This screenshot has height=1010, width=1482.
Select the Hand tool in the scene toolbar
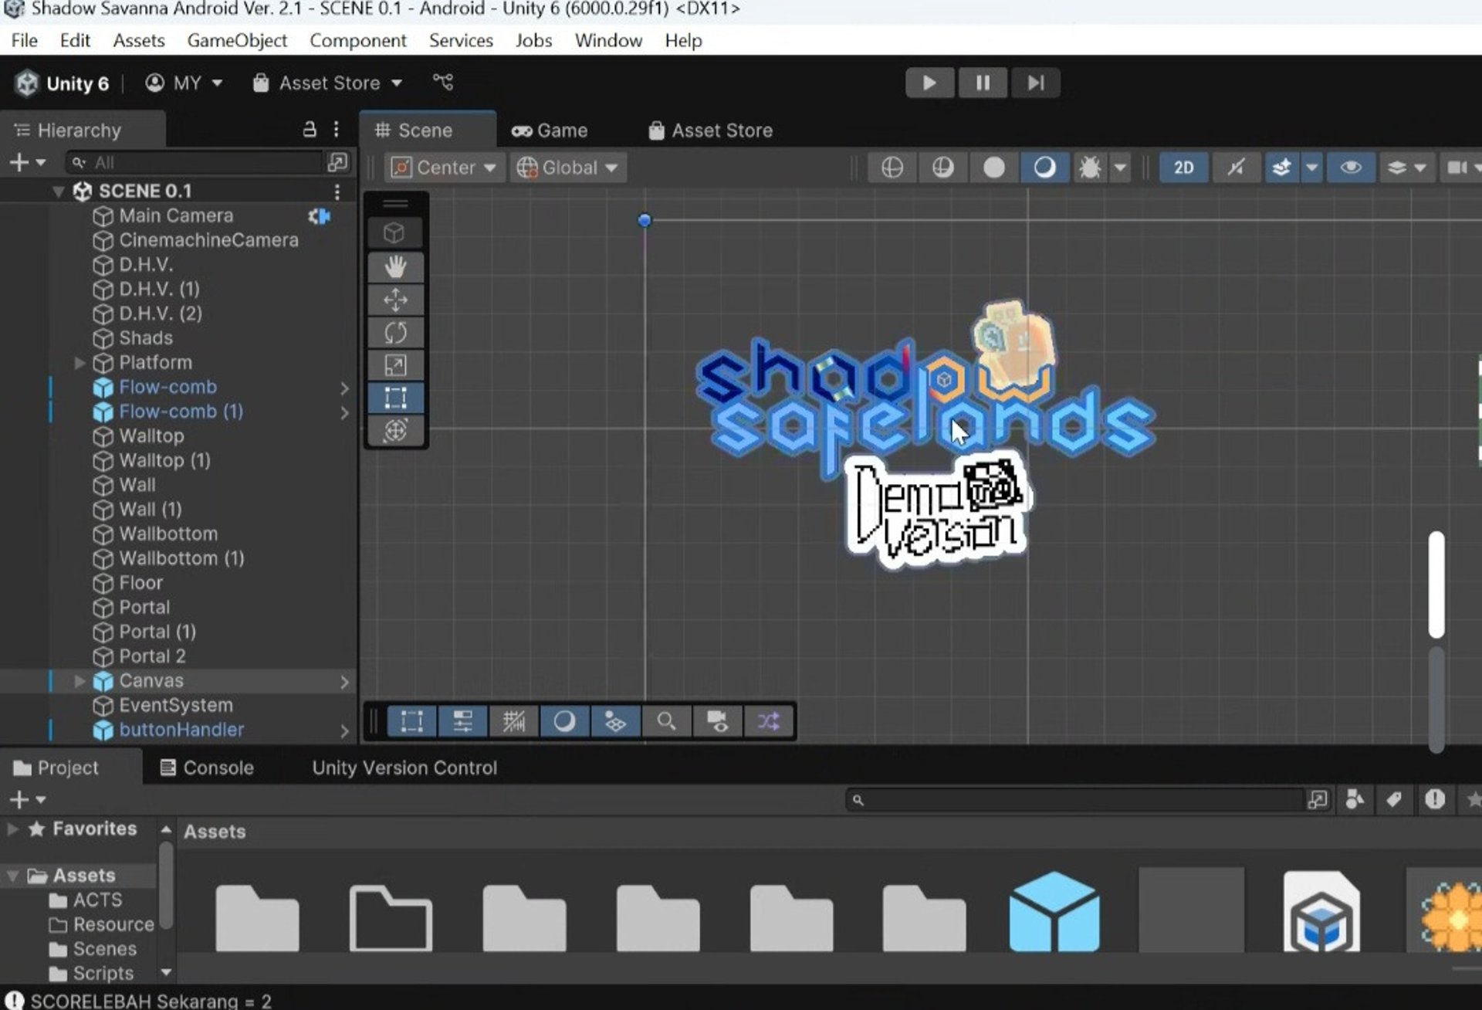click(x=395, y=267)
